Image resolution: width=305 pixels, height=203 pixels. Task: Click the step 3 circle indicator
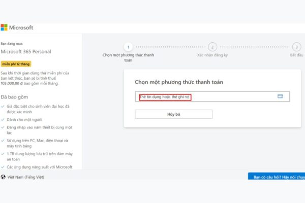(x=296, y=46)
